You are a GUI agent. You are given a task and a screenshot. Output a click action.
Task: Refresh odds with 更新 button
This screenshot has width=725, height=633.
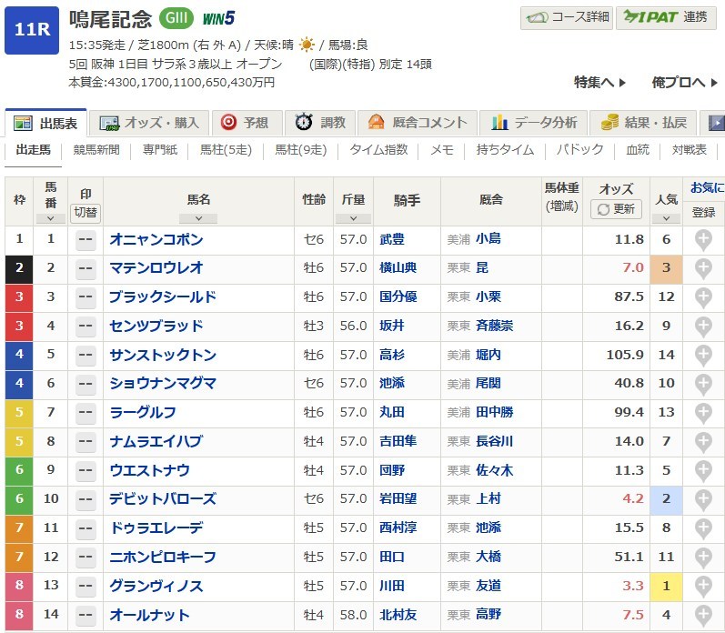617,209
